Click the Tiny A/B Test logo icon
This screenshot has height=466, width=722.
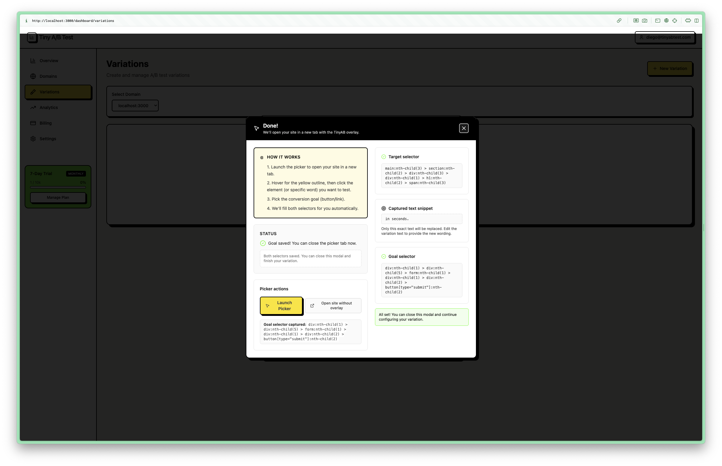click(32, 37)
